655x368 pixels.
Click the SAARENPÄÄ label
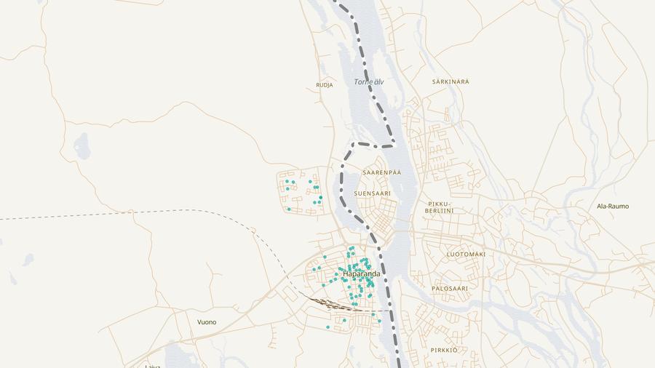[382, 172]
